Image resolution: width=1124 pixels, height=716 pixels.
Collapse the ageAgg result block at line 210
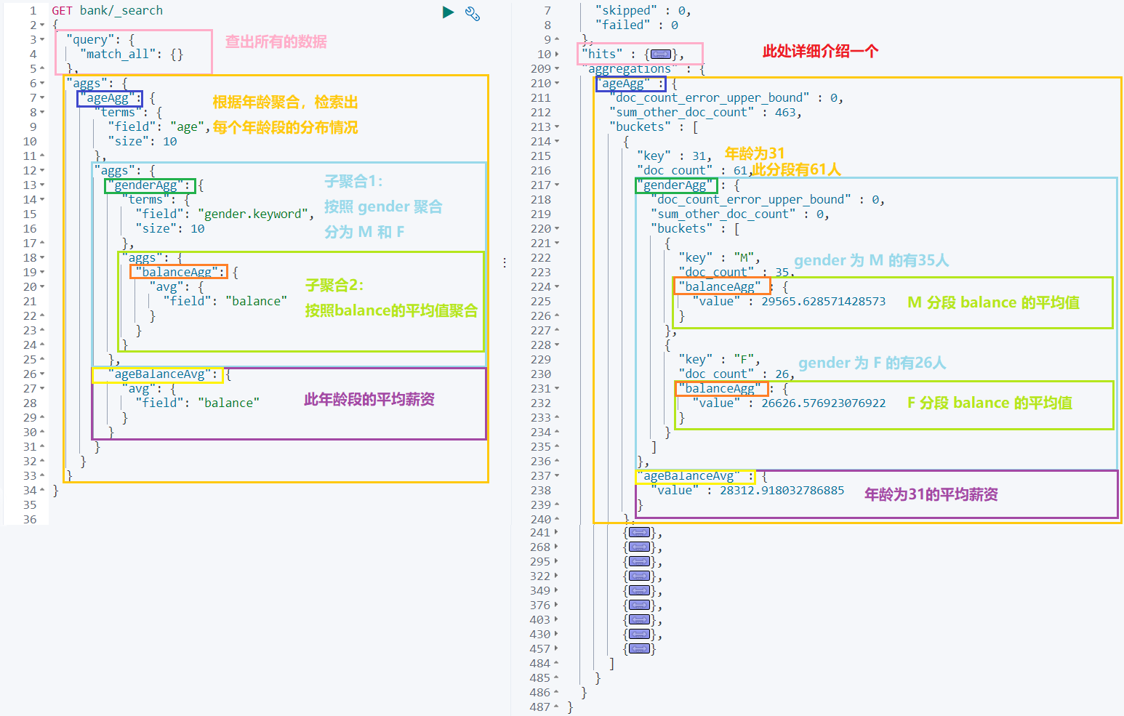point(557,83)
